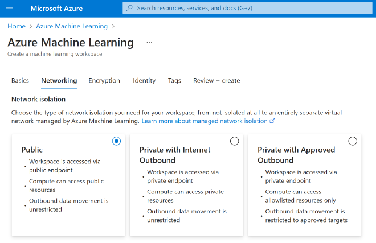
Task: Select Private with Internet Outbound radio button
Action: coord(234,141)
